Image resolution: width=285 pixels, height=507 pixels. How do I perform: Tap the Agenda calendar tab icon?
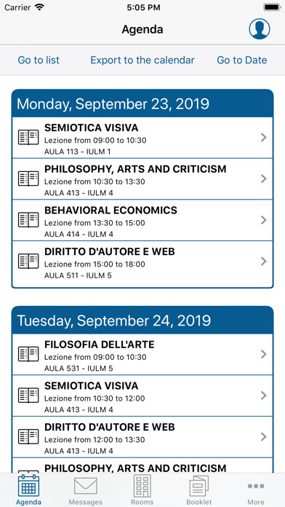[29, 486]
